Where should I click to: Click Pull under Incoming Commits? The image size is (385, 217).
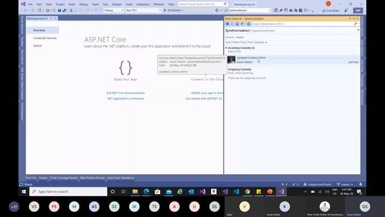click(238, 51)
